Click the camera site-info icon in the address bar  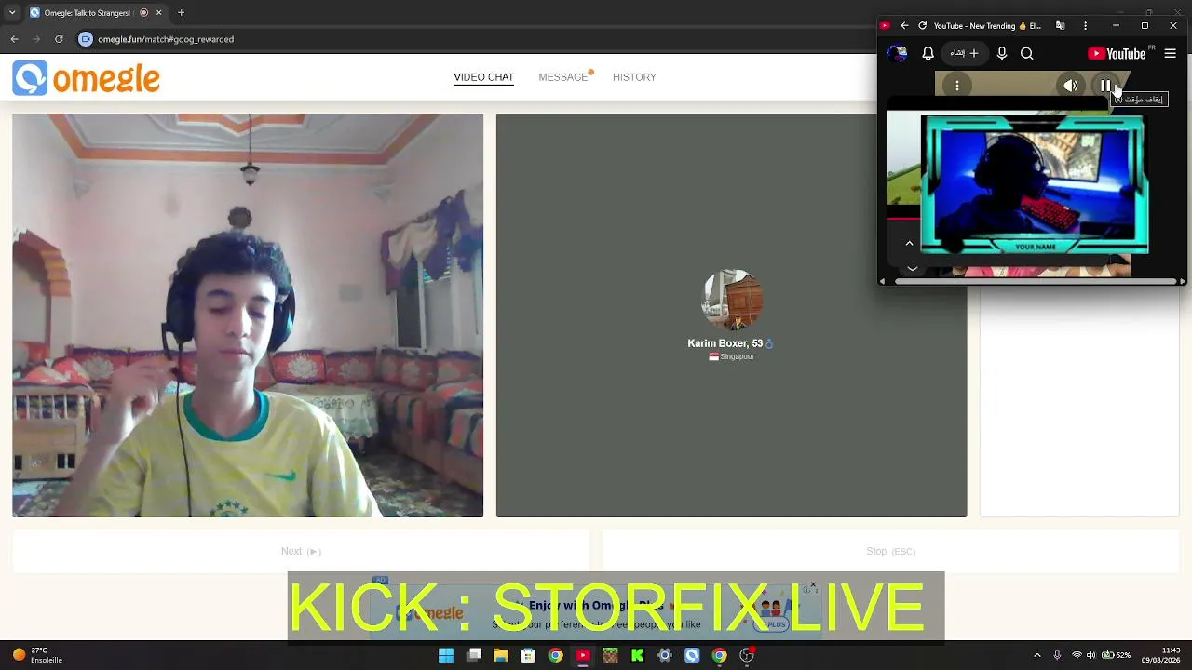86,39
